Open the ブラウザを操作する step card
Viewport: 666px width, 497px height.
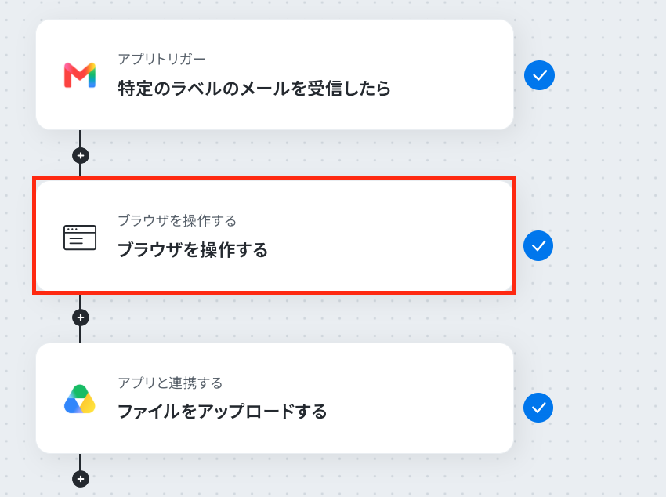[275, 236]
